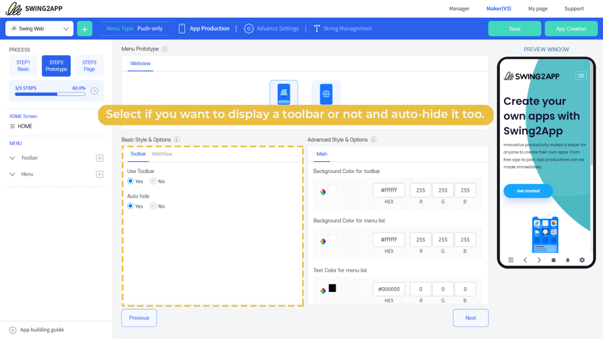Click the HOME hamburger icon in sidebar

[x=12, y=126]
